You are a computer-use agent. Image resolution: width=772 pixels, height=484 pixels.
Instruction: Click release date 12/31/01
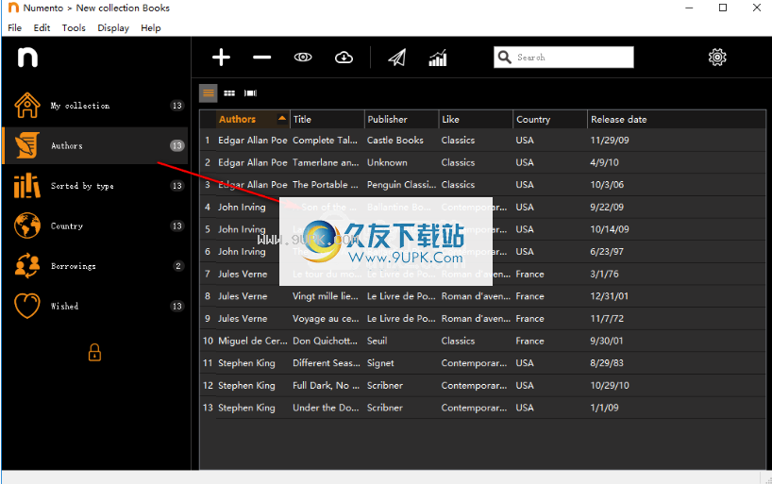(x=609, y=296)
